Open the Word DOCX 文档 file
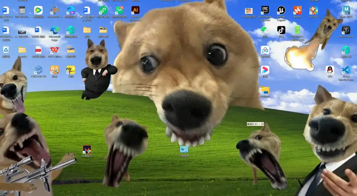The height and width of the screenshot is (196, 357). [6, 10]
